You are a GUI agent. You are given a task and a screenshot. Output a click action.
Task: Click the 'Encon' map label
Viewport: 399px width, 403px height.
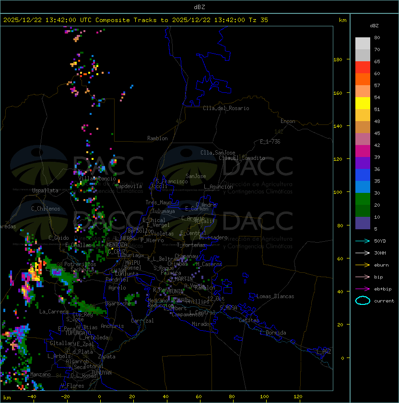click(x=288, y=121)
